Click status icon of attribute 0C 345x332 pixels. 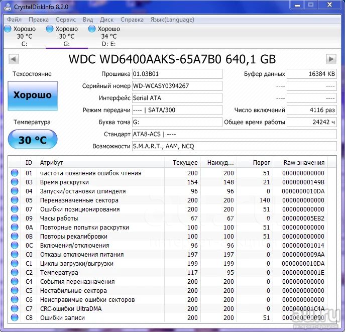tap(15, 245)
